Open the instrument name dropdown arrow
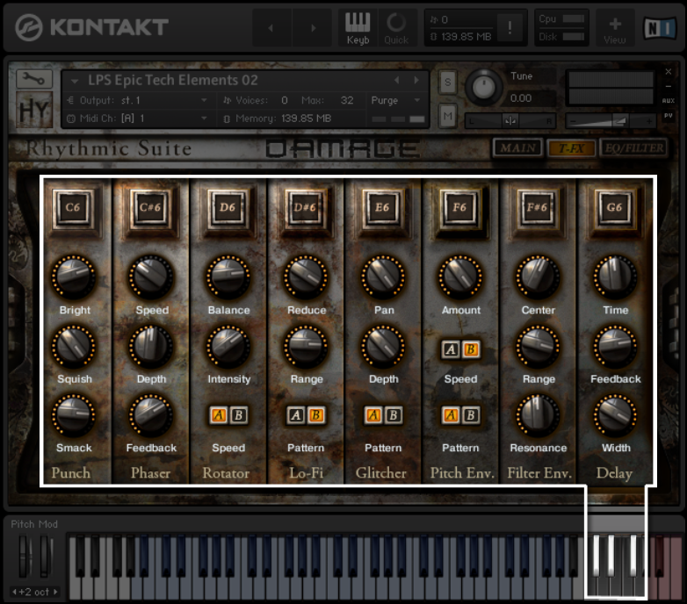The image size is (687, 604). [x=75, y=81]
